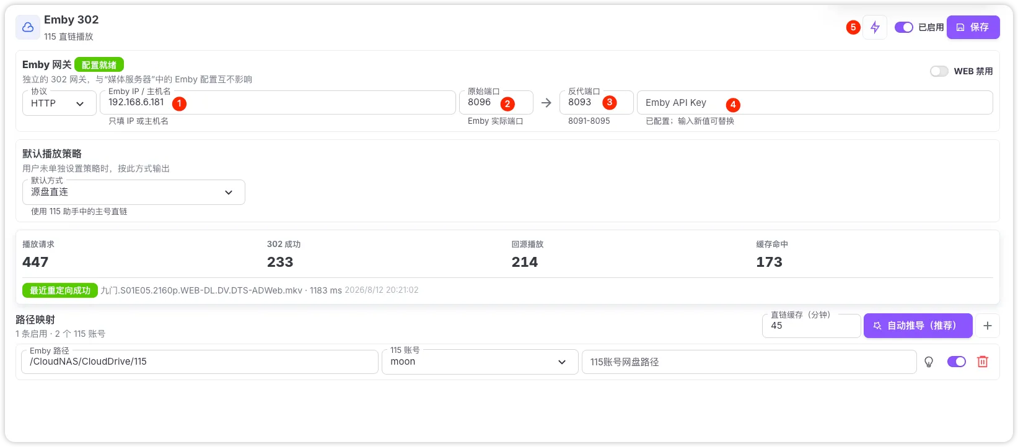Click the 8091-8095 port range hint
The height and width of the screenshot is (447, 1018).
589,121
